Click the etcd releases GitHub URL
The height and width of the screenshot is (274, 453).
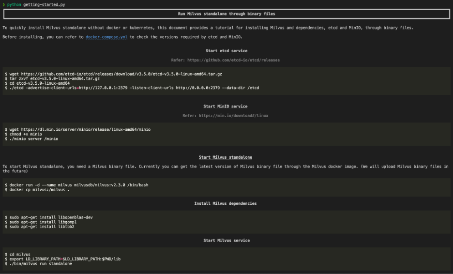pyautogui.click(x=233, y=60)
